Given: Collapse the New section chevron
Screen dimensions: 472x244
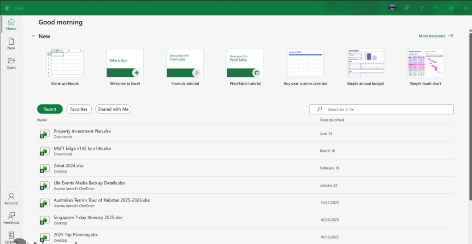Looking at the screenshot, I should (33, 36).
